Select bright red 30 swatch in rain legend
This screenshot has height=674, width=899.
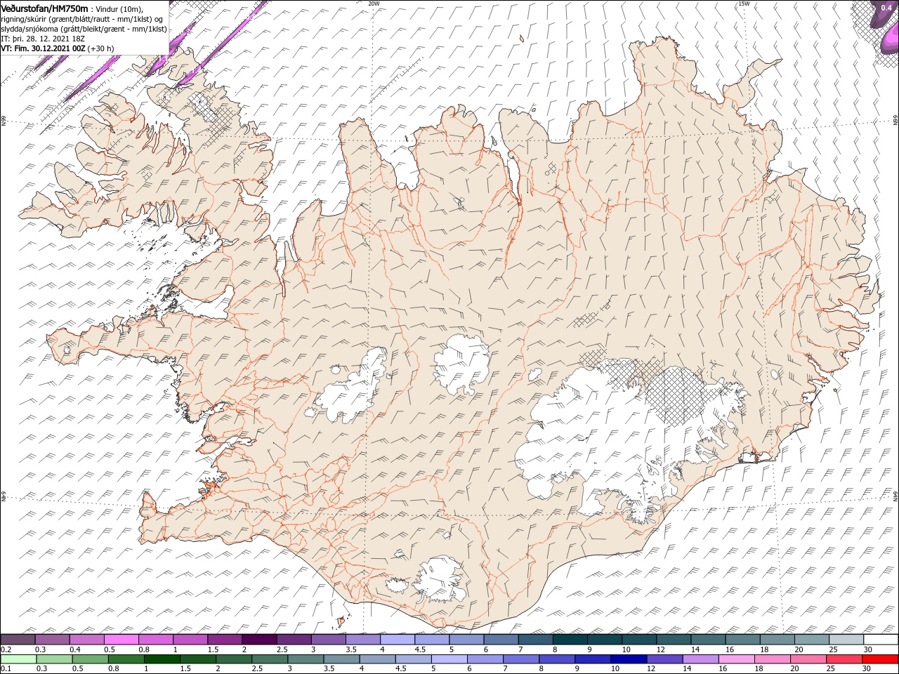[879, 659]
